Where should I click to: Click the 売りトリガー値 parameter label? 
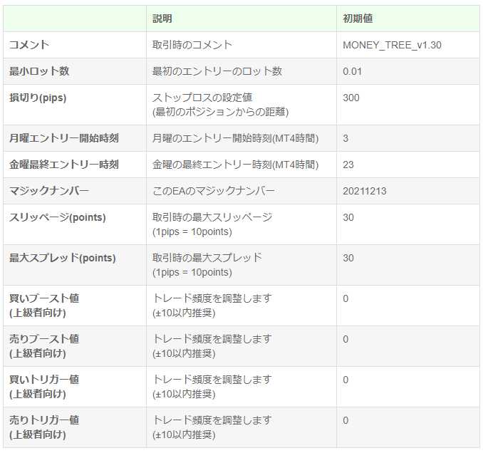click(44, 420)
